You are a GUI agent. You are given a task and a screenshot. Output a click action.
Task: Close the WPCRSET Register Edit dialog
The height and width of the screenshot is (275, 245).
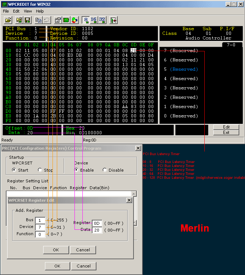129,200
